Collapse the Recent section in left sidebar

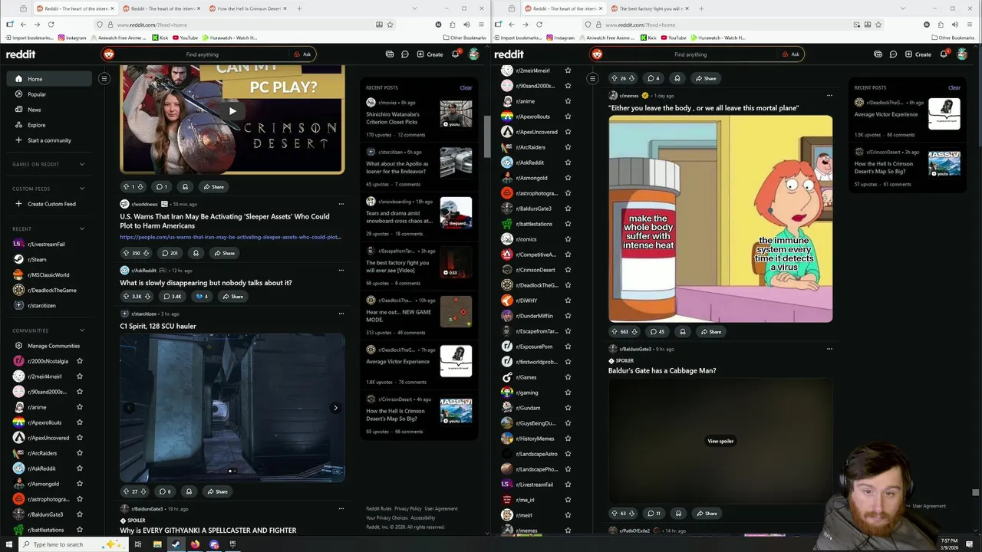pos(82,228)
